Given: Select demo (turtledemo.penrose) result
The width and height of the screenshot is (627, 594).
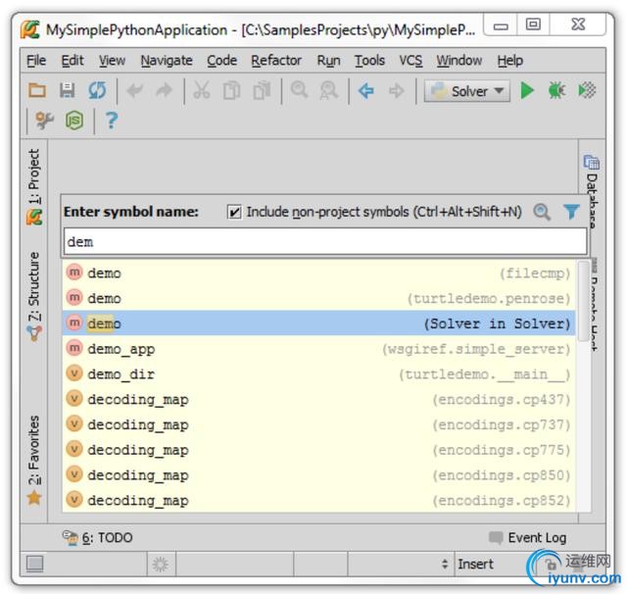Looking at the screenshot, I should click(318, 298).
